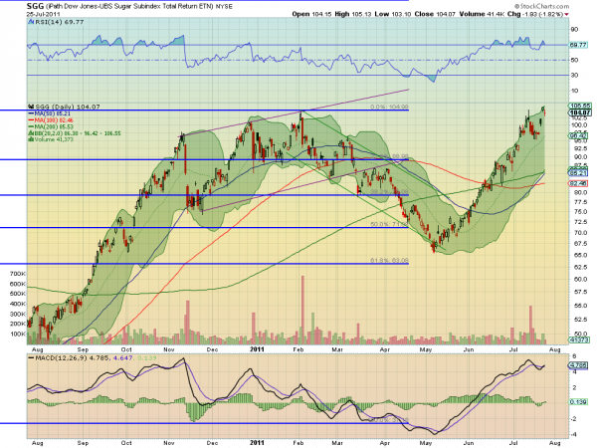Click the 90 level on the RSI axis
Image resolution: width=597 pixels, height=448 pixels.
pos(574,29)
